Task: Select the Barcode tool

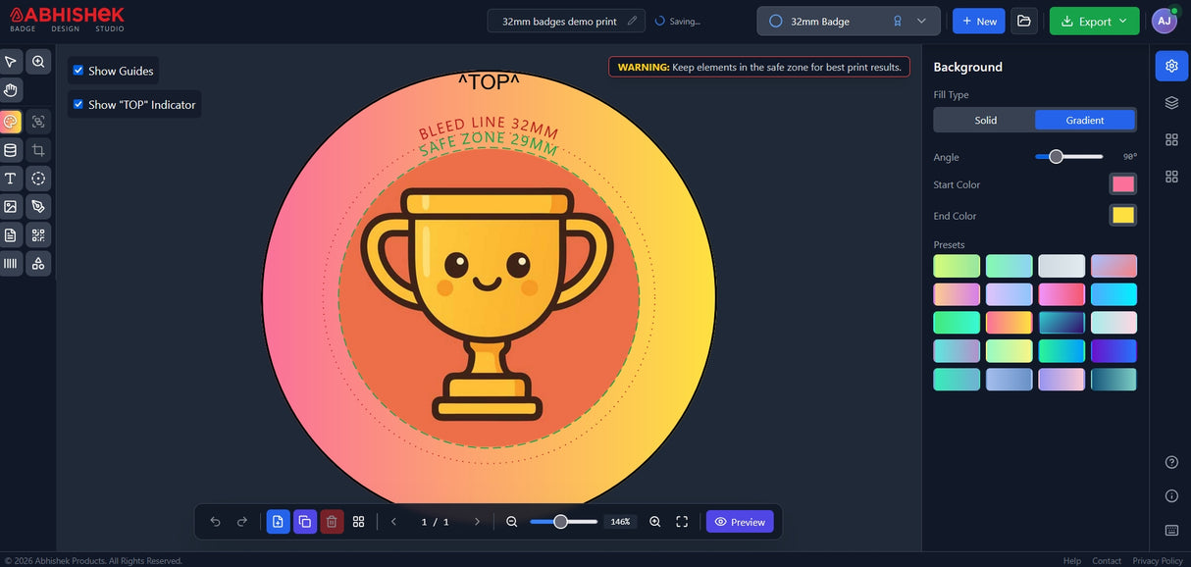Action: click(x=10, y=263)
